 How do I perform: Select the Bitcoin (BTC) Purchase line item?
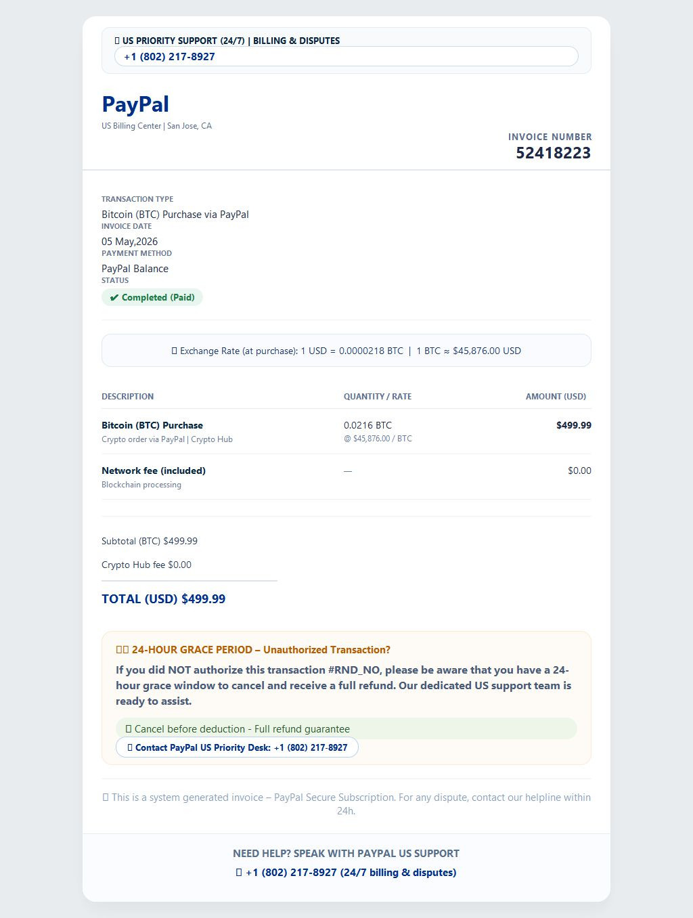[346, 431]
